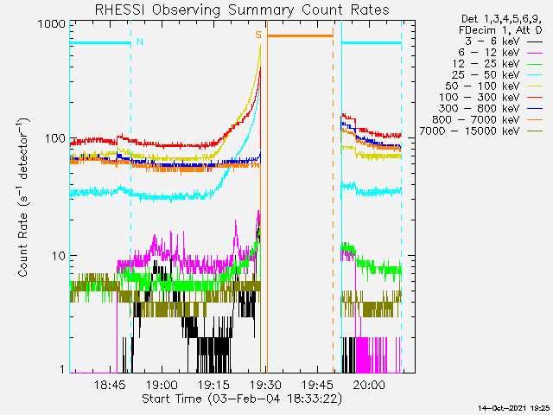Viewport: 553px width, 415px height.
Task: Click the yellow 50 - 100 keV legend line
Action: coord(534,86)
